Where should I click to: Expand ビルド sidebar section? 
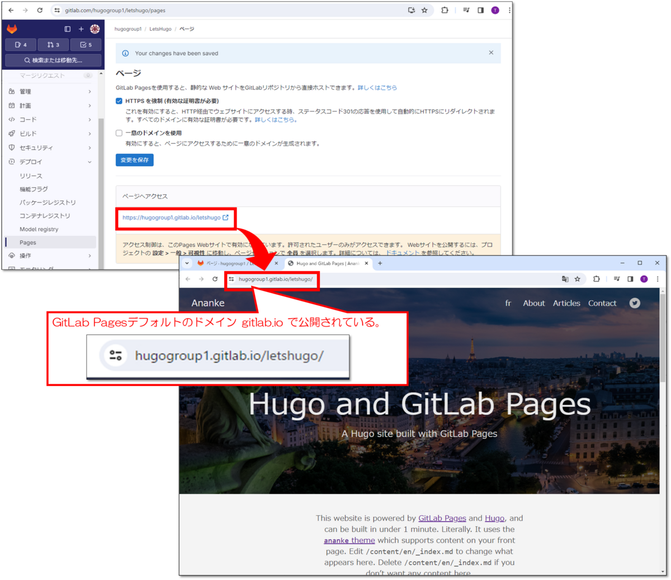50,134
